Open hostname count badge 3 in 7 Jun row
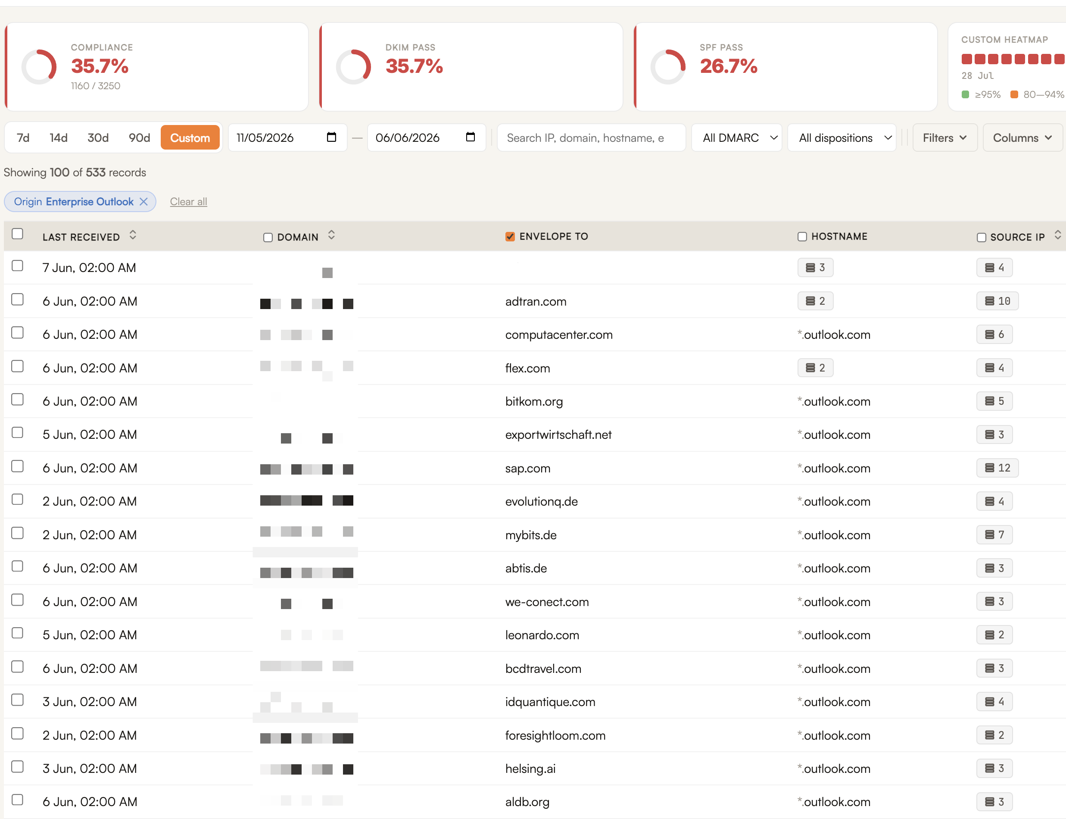1066x819 pixels. [815, 268]
